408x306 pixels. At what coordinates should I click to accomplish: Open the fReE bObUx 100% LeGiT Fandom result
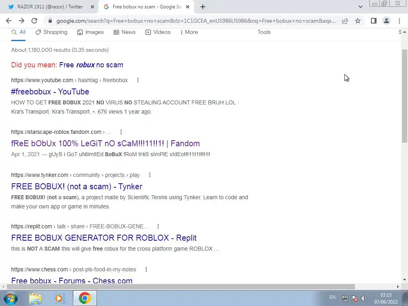tap(106, 143)
